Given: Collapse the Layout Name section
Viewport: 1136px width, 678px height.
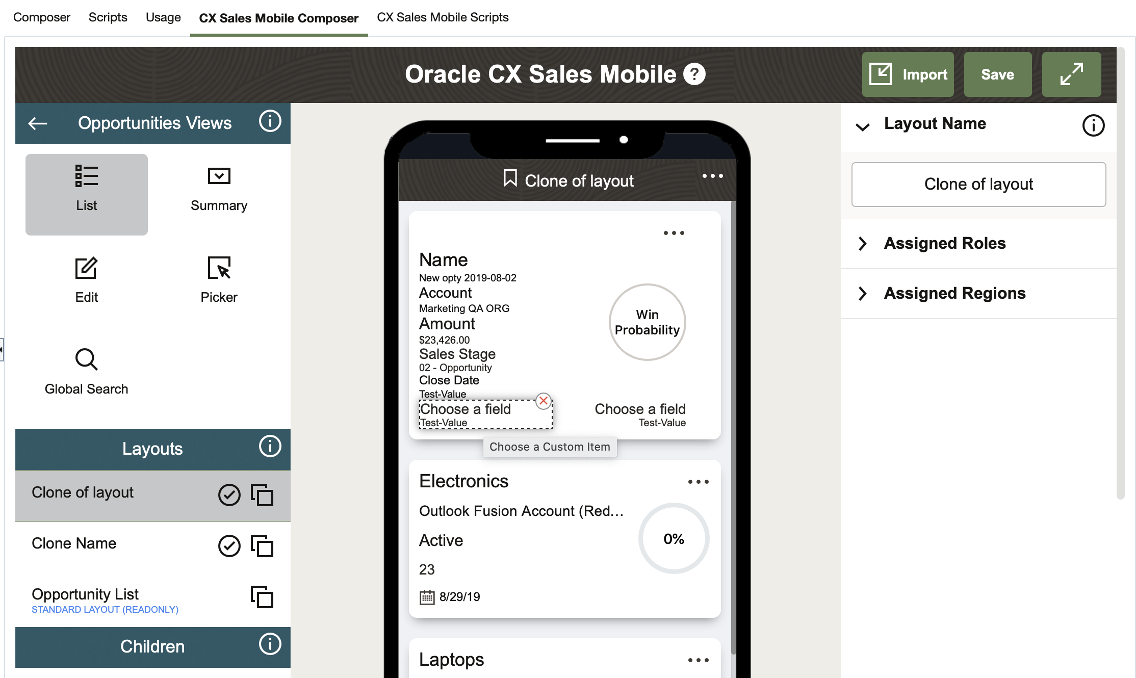Looking at the screenshot, I should pos(862,126).
